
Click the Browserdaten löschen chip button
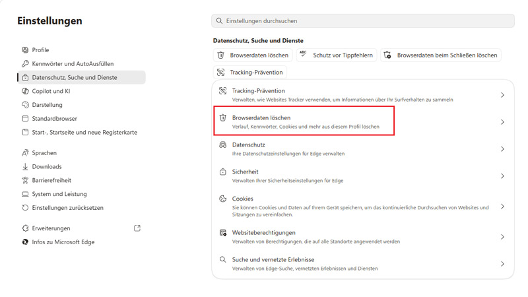tap(253, 55)
